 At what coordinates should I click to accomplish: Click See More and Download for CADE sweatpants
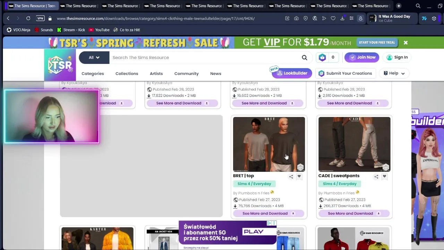click(354, 214)
